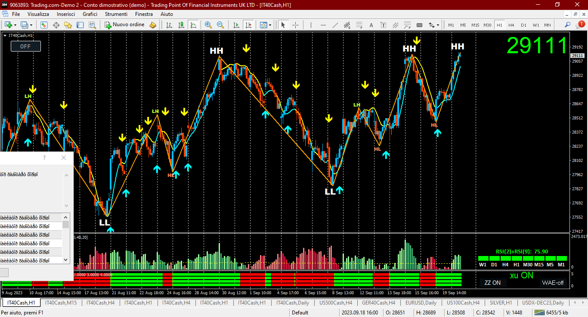The height and width of the screenshot is (317, 588).
Task: Open the Profiles toolbar icon
Action: (25, 25)
